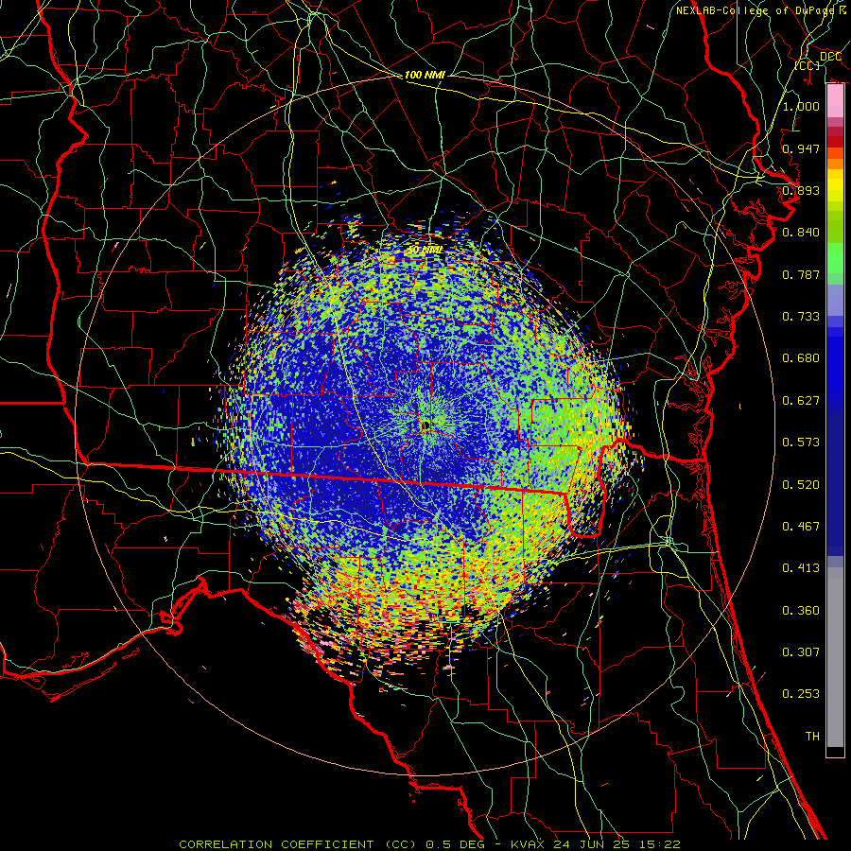Select the 0.893 legend value
851x851 pixels.
click(x=801, y=190)
